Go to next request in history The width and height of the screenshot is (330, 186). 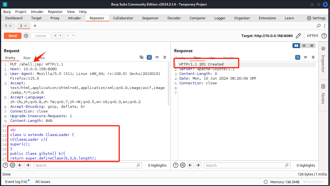pyautogui.click(x=68, y=36)
